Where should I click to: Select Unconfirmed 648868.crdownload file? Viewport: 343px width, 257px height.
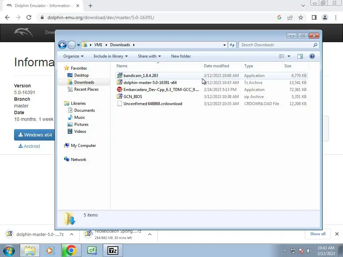click(x=153, y=104)
